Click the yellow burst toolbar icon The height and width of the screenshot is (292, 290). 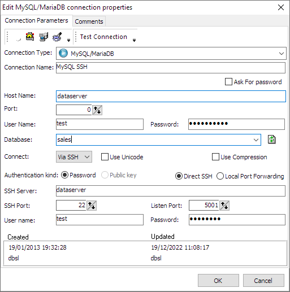pos(30,37)
